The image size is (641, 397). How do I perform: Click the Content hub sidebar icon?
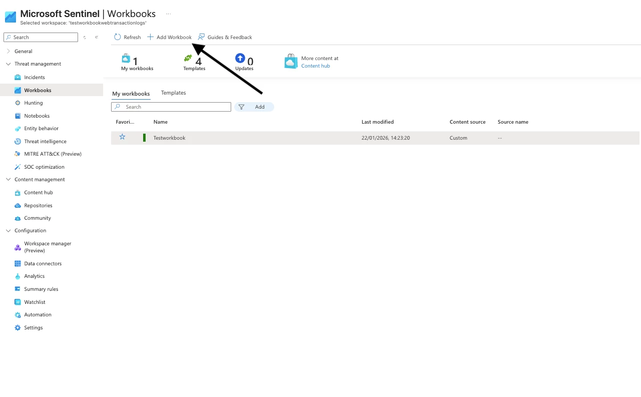tap(18, 192)
